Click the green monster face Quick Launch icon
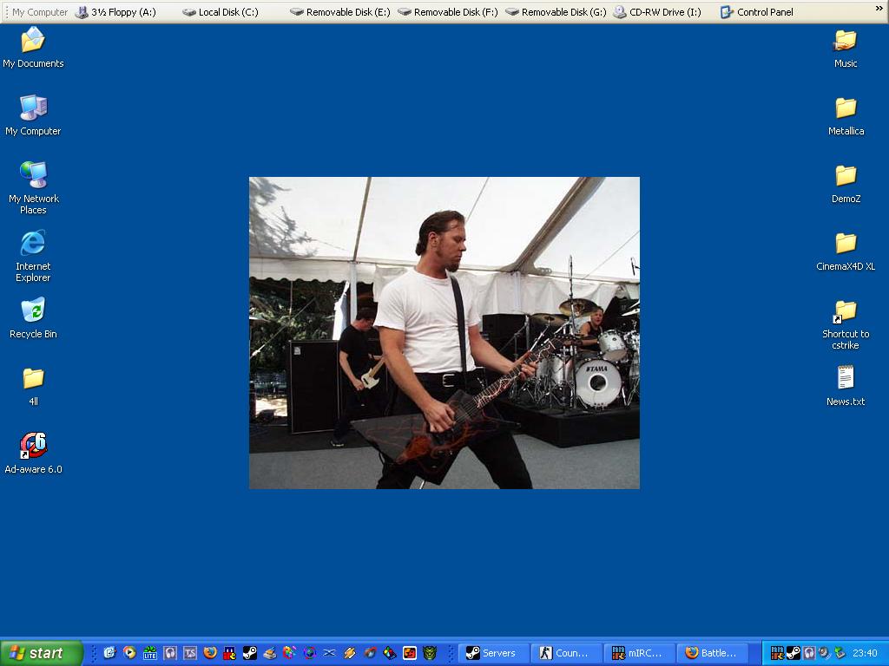This screenshot has height=666, width=889. (x=430, y=653)
